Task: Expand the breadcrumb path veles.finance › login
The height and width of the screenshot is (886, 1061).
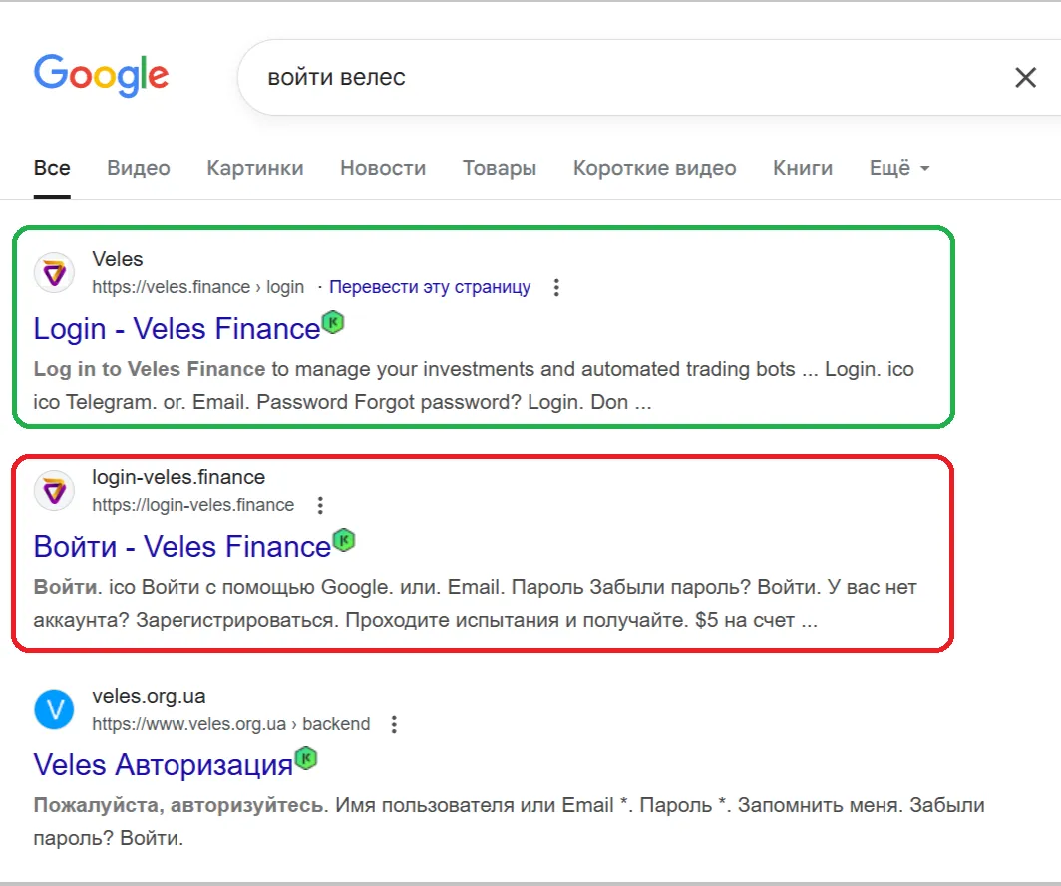Action: pos(197,286)
